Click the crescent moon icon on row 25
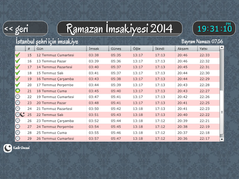The width and height of the screenshot is (239, 179). (x=22, y=115)
